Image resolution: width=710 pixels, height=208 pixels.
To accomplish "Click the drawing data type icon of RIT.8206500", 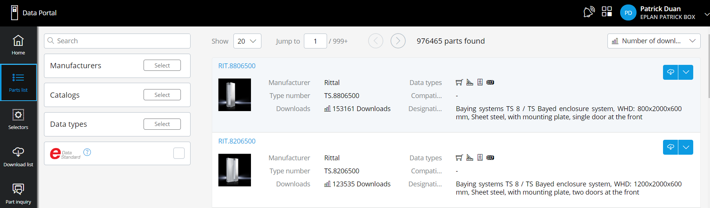I will pos(470,158).
